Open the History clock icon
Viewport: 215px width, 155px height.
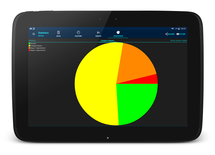click(78, 32)
